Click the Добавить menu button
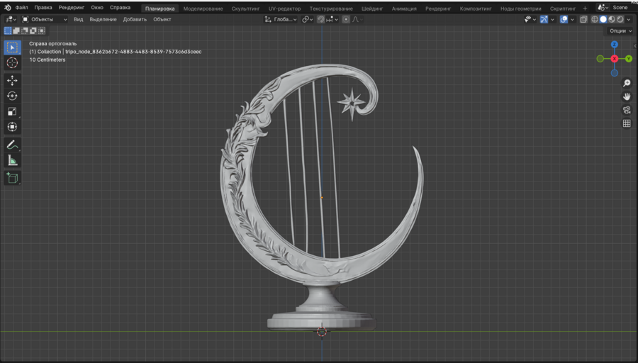Image resolution: width=638 pixels, height=363 pixels. 135,19
